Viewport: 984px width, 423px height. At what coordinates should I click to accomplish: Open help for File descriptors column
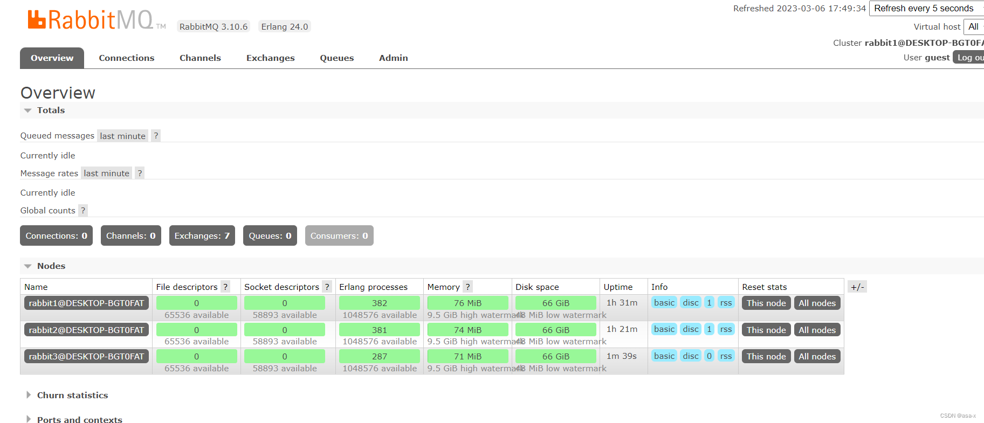point(225,287)
